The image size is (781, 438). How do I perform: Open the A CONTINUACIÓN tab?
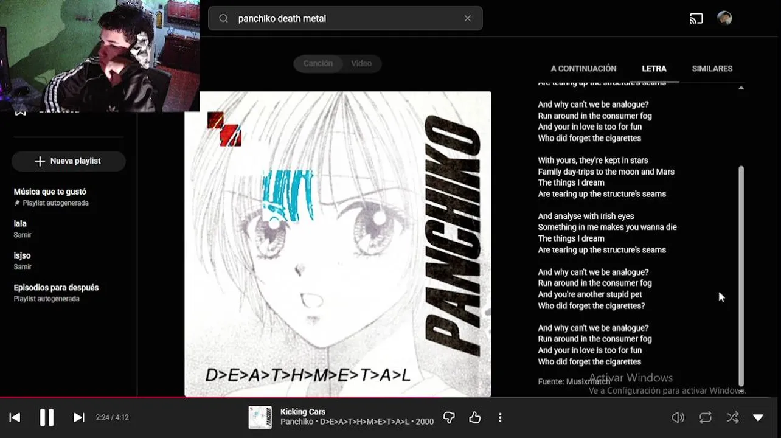tap(583, 69)
